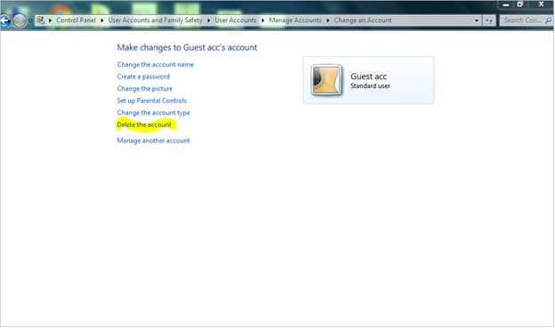The width and height of the screenshot is (555, 328).
Task: Open the User Accounts breadcrumb
Action: (x=236, y=20)
